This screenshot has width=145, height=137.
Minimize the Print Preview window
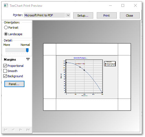coord(110,5)
